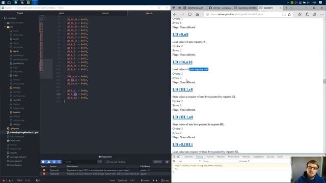The width and height of the screenshot is (326, 183).
Task: Open the LD [HL],n8 link
Action: 183,117
